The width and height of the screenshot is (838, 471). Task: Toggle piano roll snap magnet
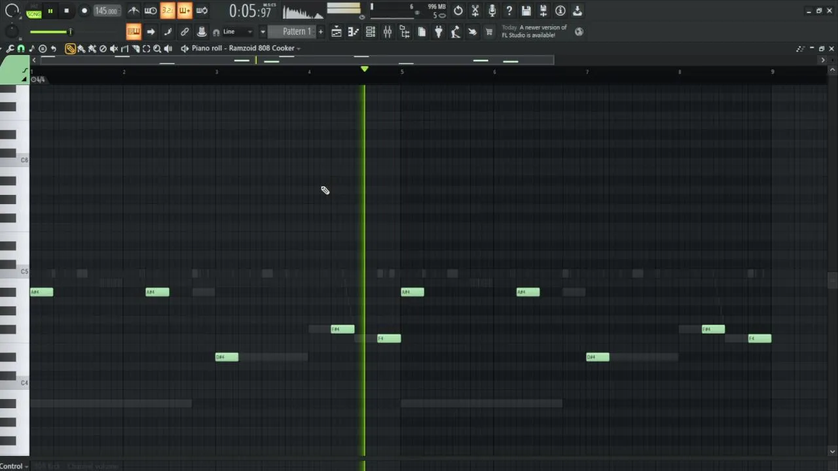click(21, 48)
